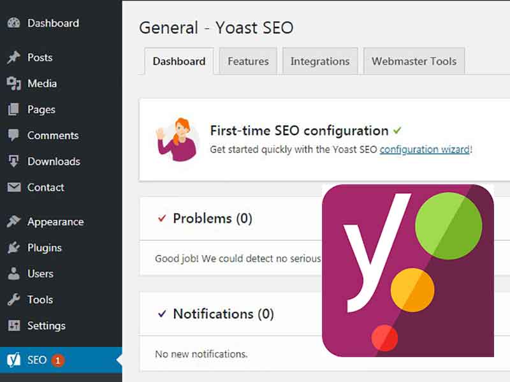
Task: Click the Plugins plug icon
Action: [13, 248]
